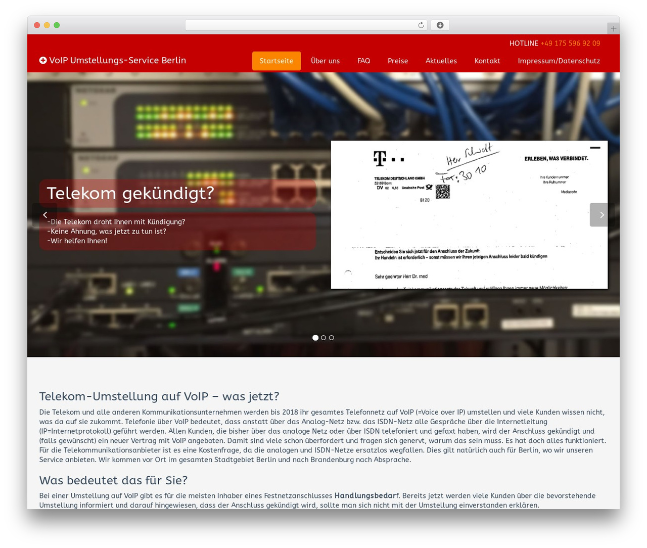Focus the browser address bar
647x548 pixels.
(306, 25)
